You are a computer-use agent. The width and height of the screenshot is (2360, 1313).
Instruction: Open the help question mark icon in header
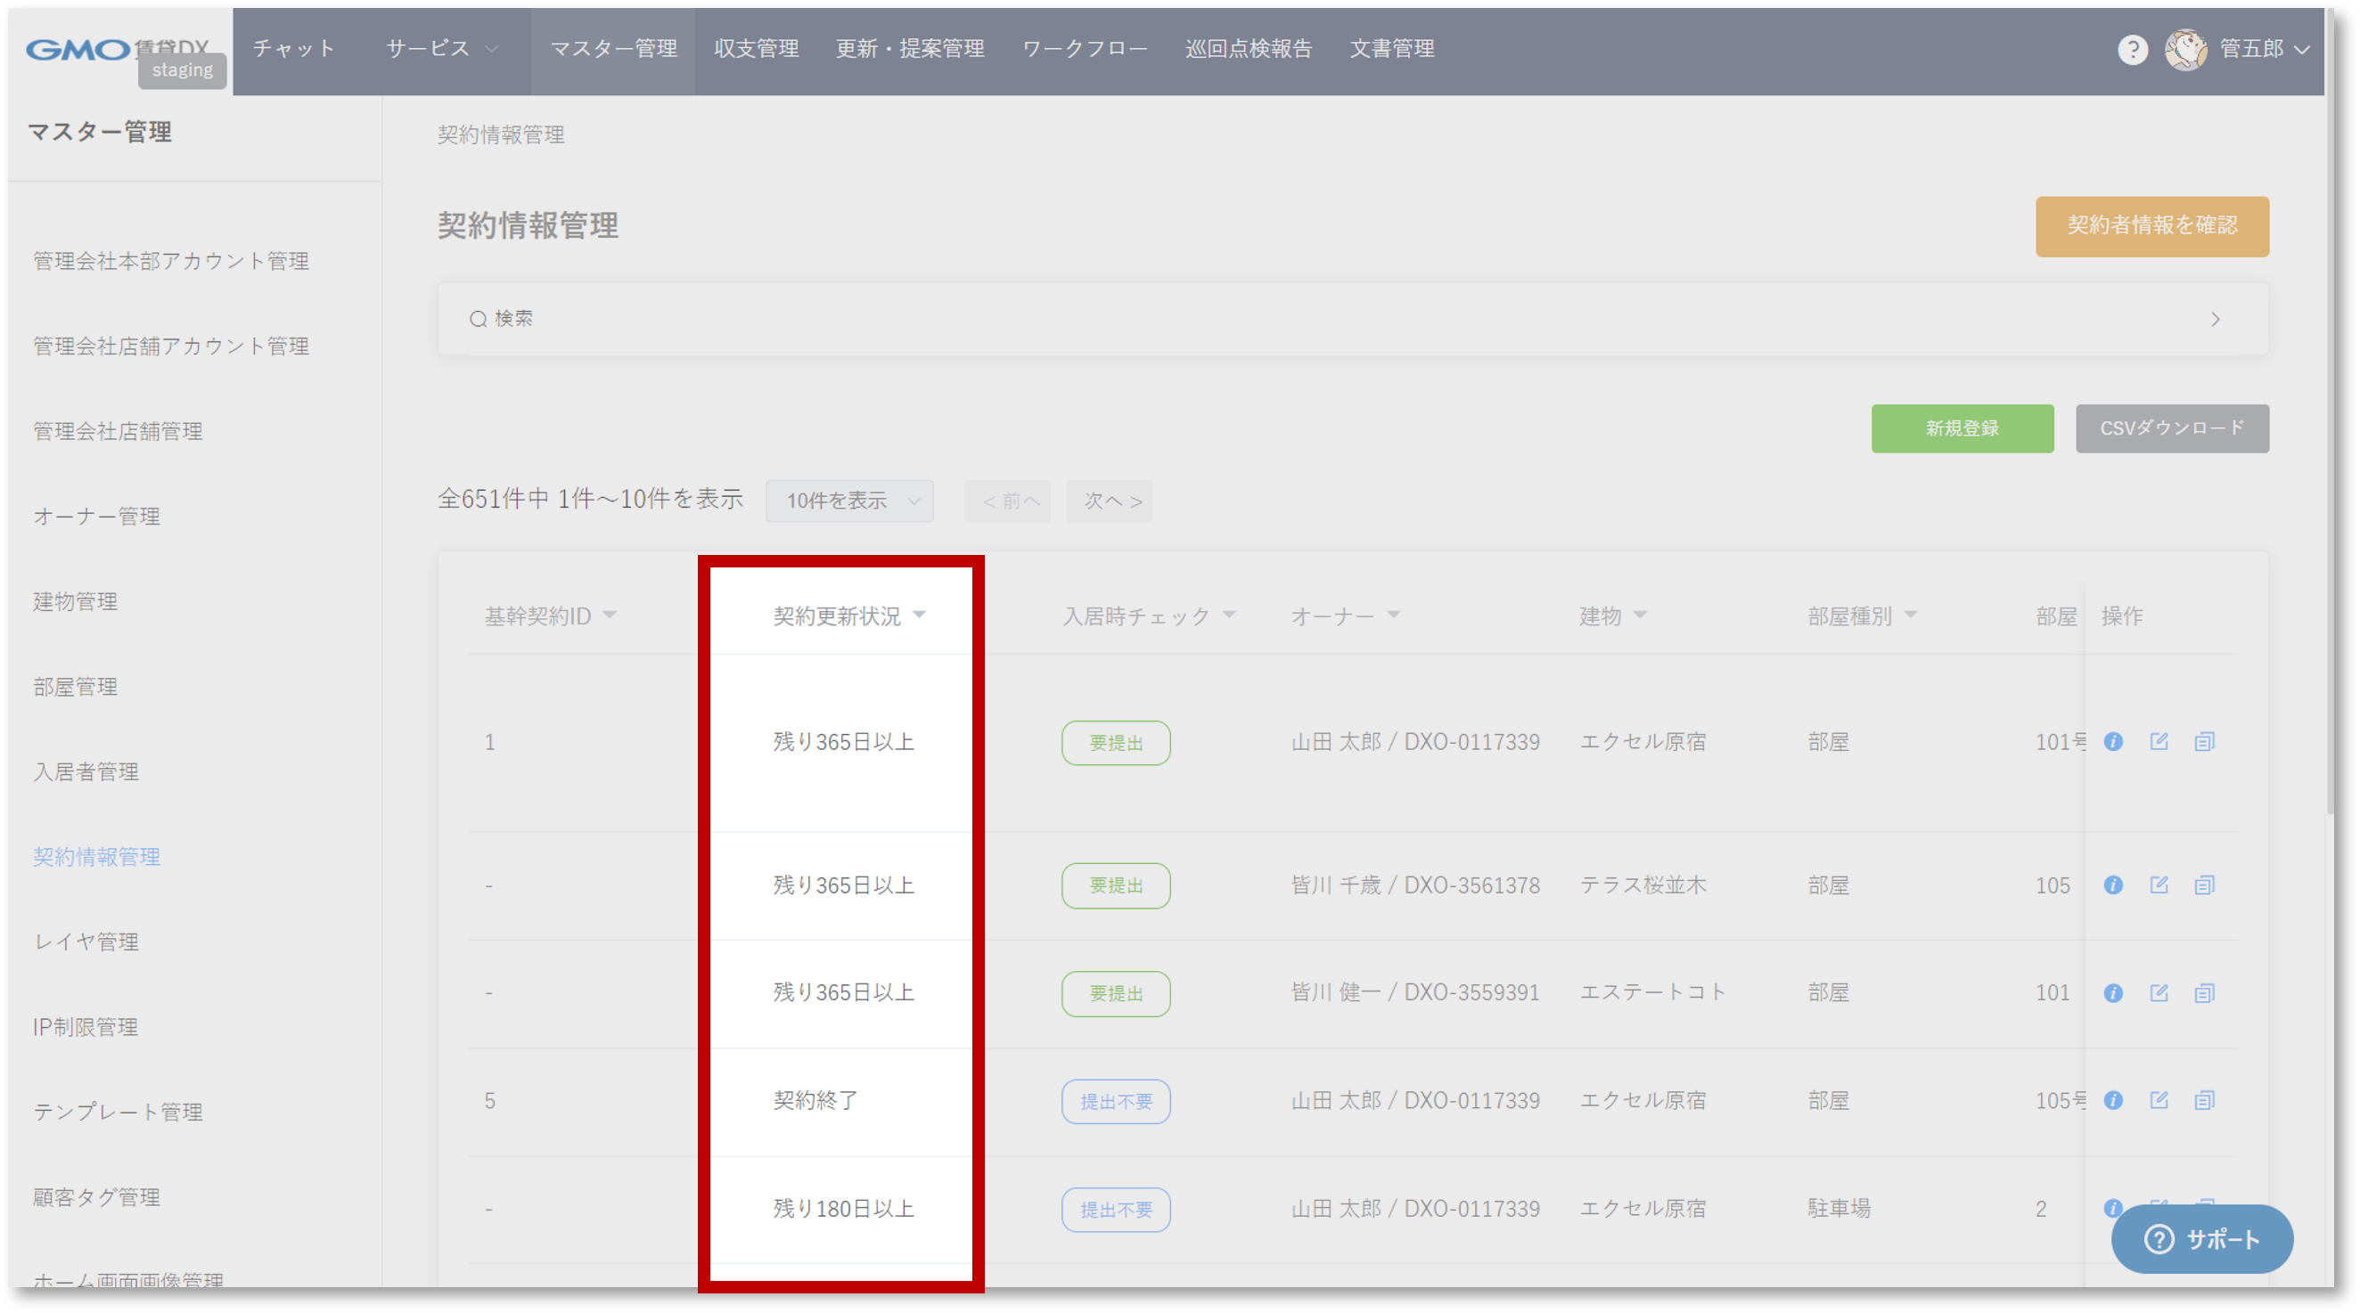(2132, 50)
